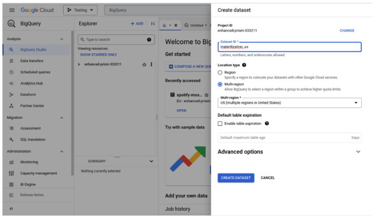
Task: Open the hamburger navigation menu
Action: [x=12, y=10]
